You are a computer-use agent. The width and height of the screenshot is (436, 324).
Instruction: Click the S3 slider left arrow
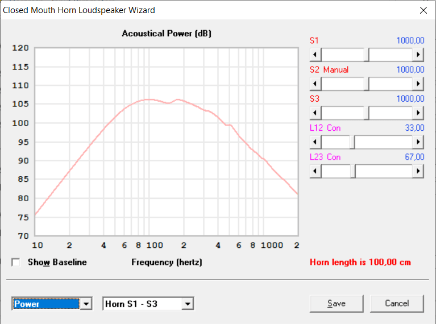pos(315,113)
